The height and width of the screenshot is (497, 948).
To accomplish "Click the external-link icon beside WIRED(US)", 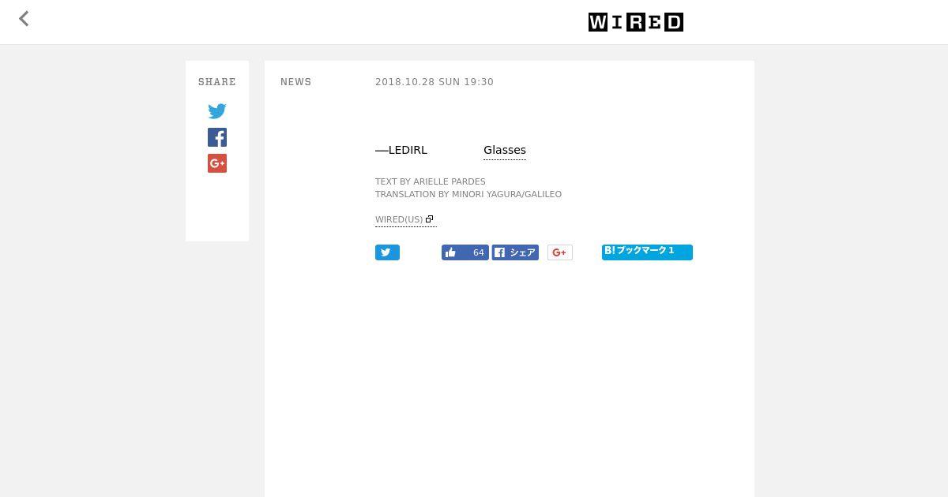I will pos(430,219).
